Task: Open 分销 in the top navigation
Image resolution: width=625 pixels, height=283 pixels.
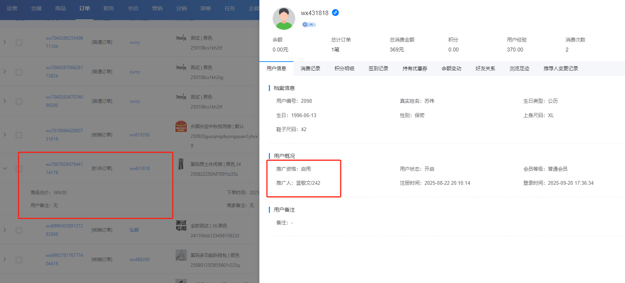Action: [x=181, y=8]
